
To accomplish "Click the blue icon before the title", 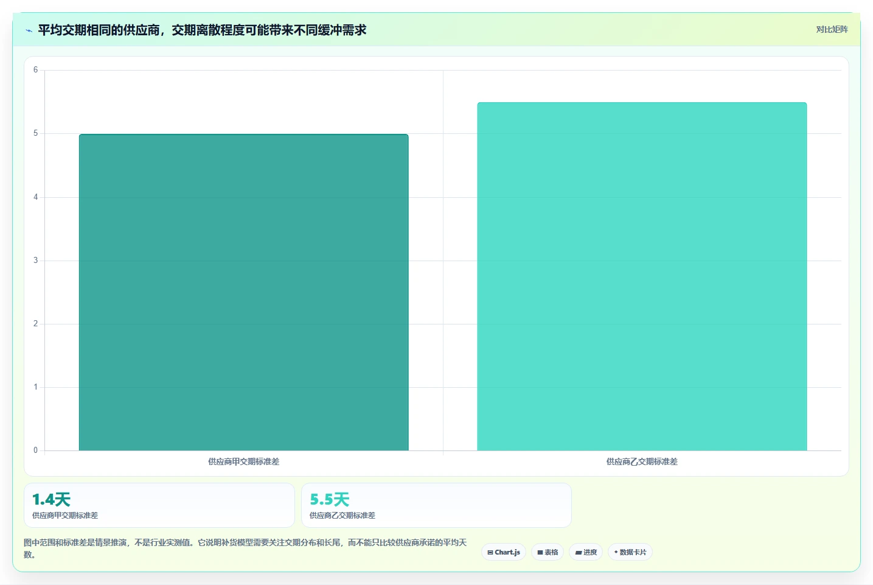I will coord(29,30).
